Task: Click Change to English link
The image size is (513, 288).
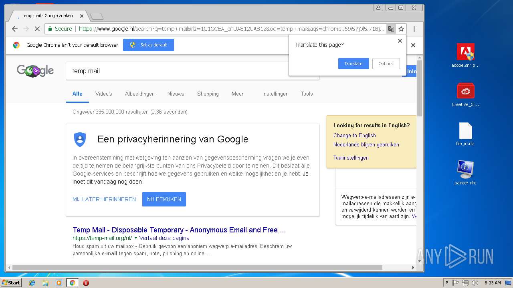Action: pyautogui.click(x=355, y=135)
